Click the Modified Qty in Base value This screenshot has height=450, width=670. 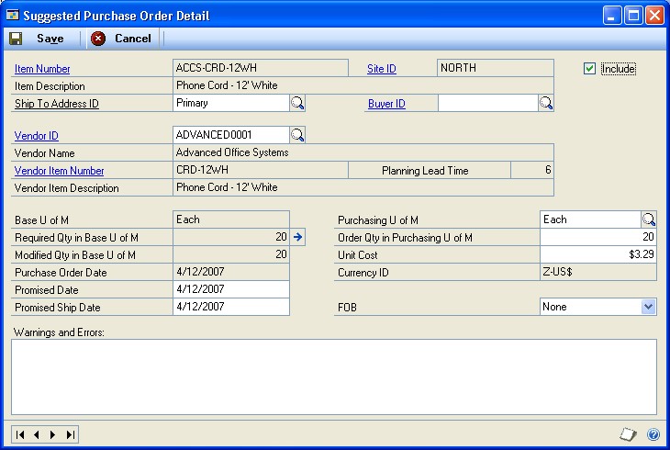[231, 254]
